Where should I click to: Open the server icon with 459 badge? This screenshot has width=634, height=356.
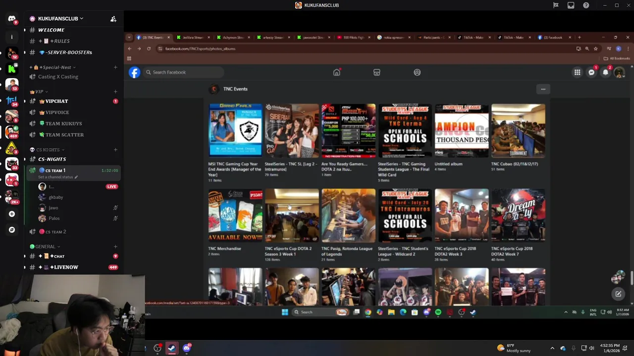click(12, 132)
